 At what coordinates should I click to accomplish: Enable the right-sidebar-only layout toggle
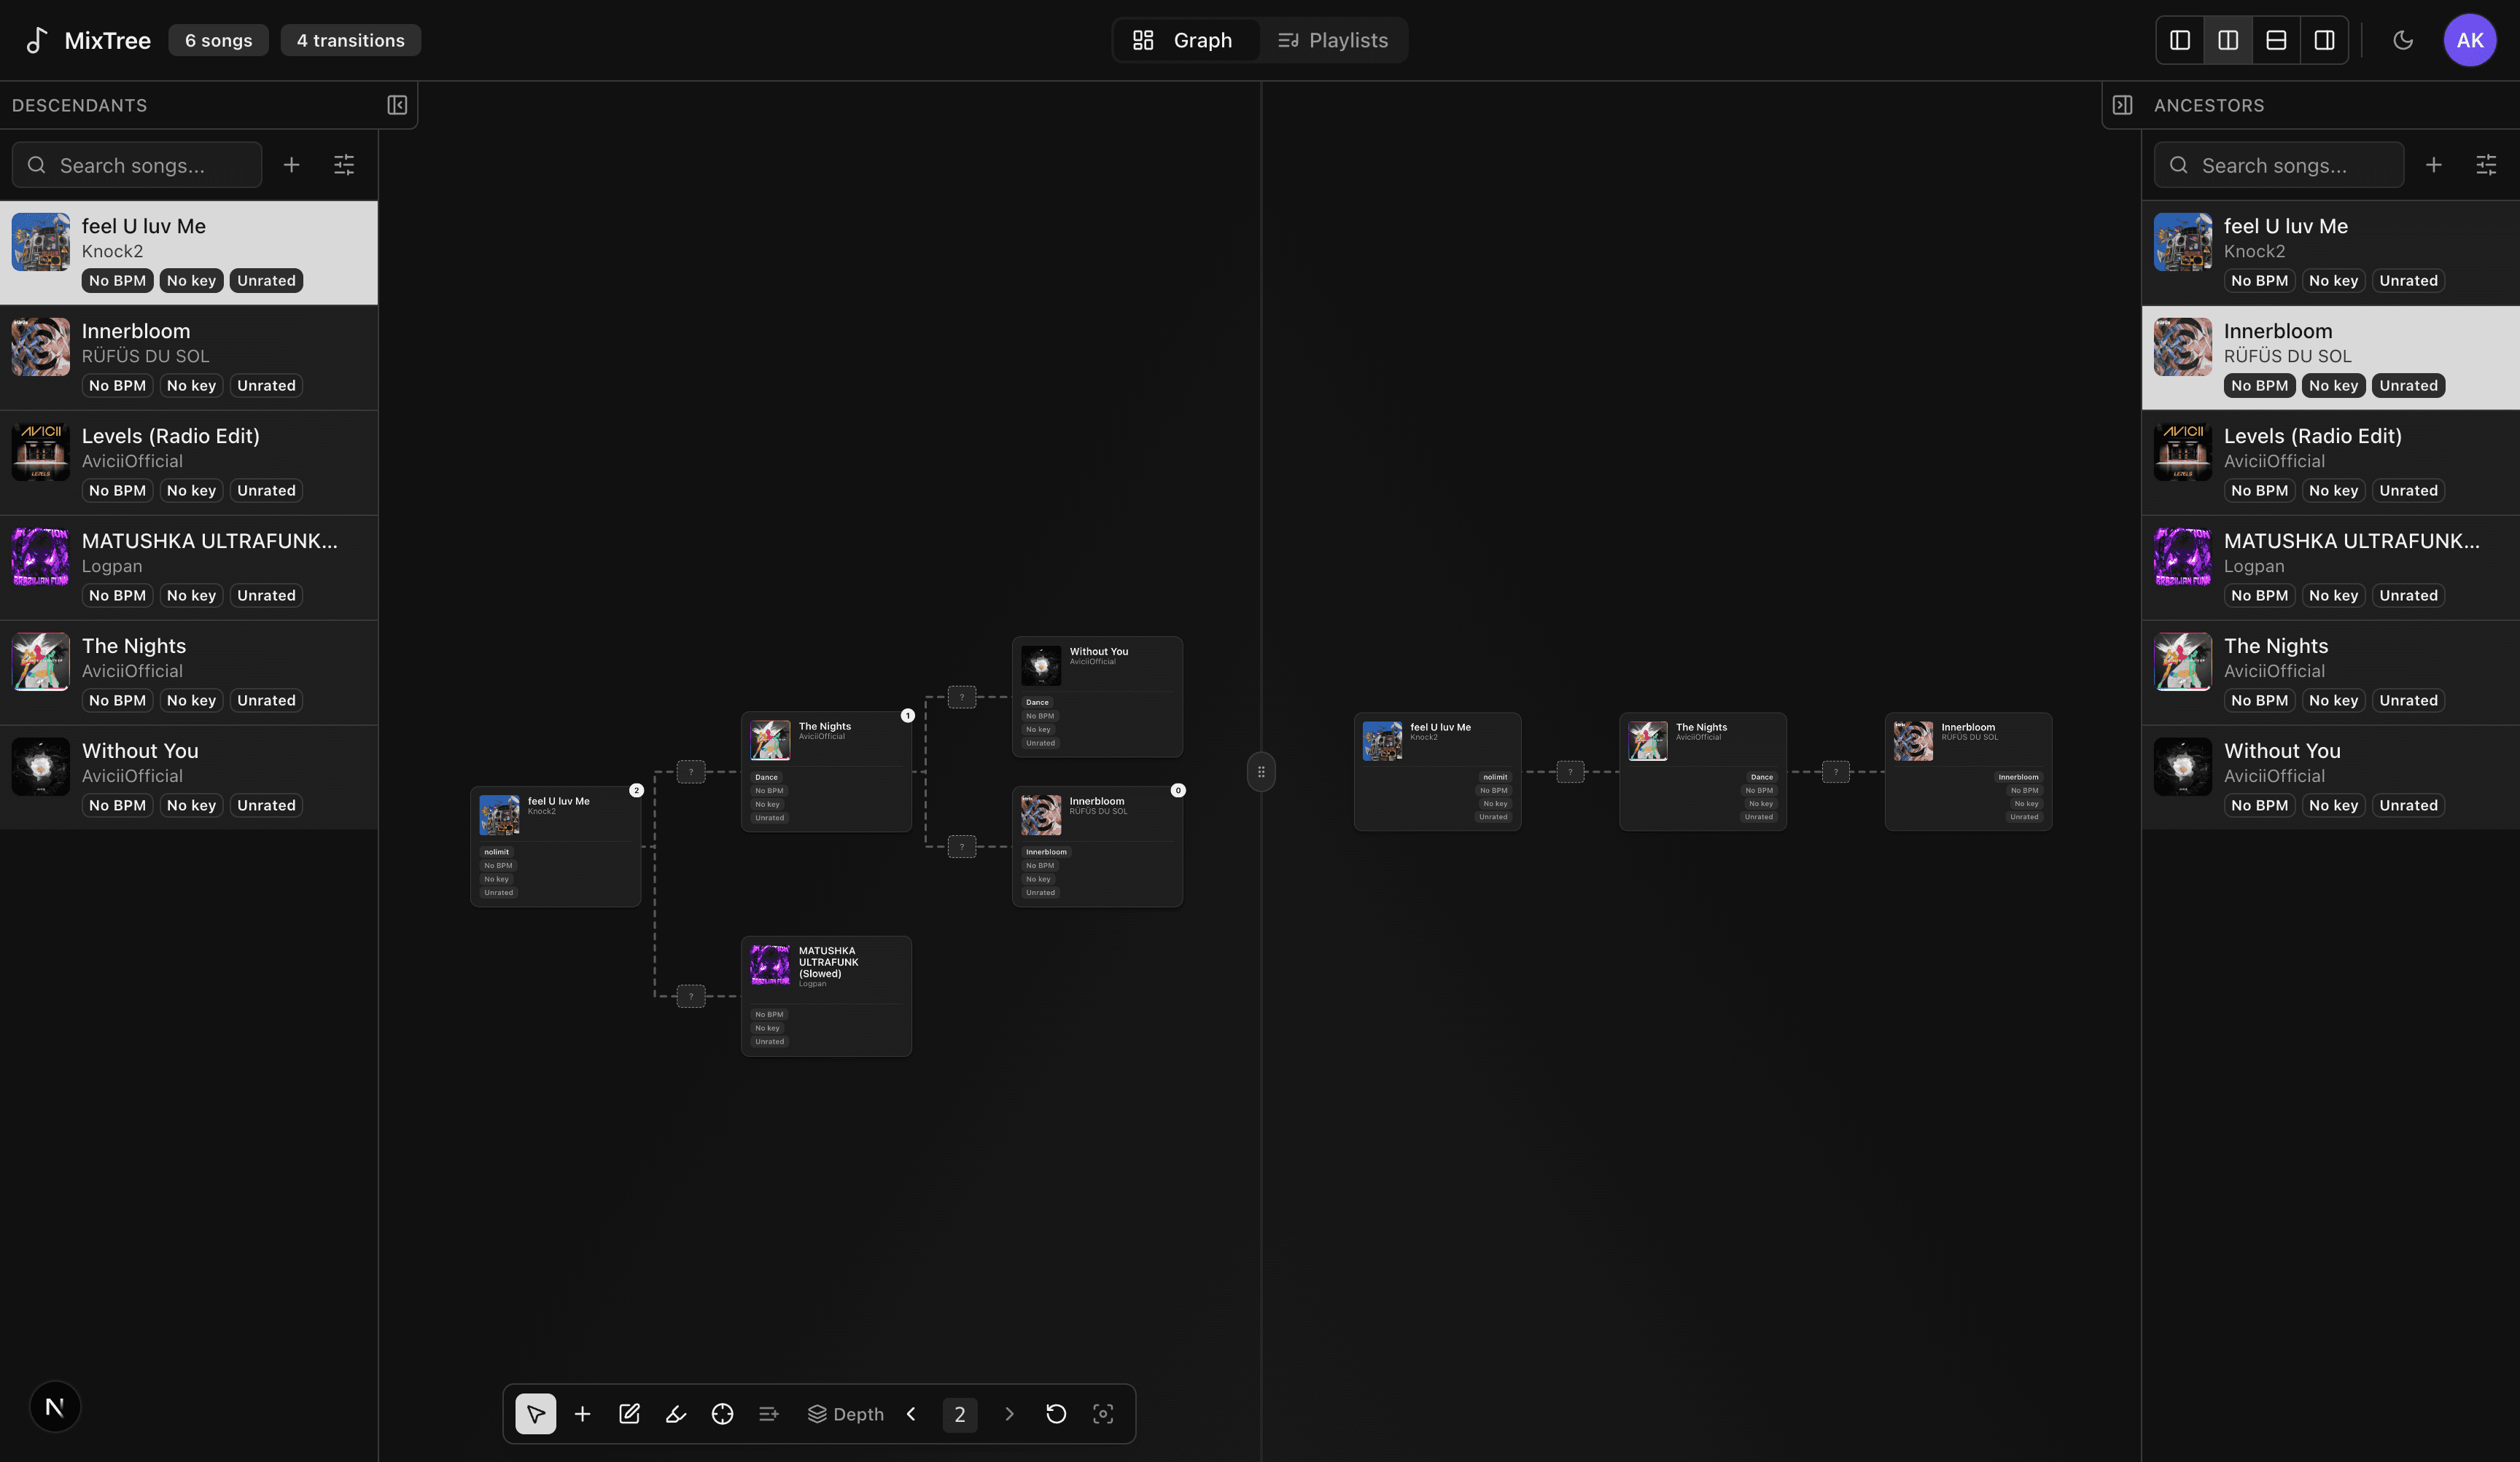[2324, 40]
